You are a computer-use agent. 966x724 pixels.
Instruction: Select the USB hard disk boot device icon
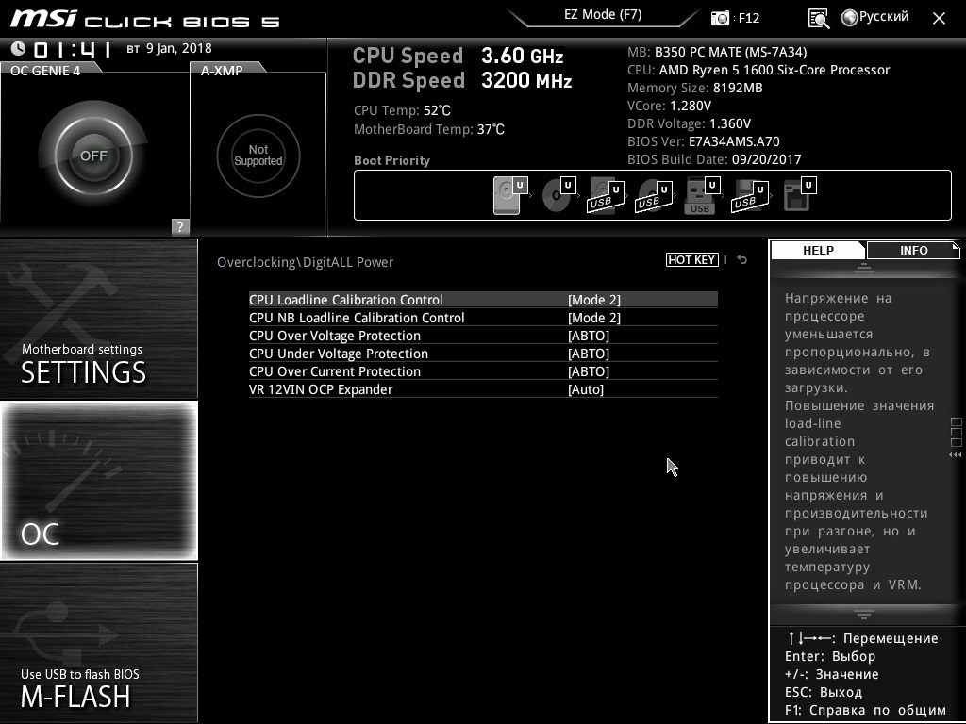606,195
